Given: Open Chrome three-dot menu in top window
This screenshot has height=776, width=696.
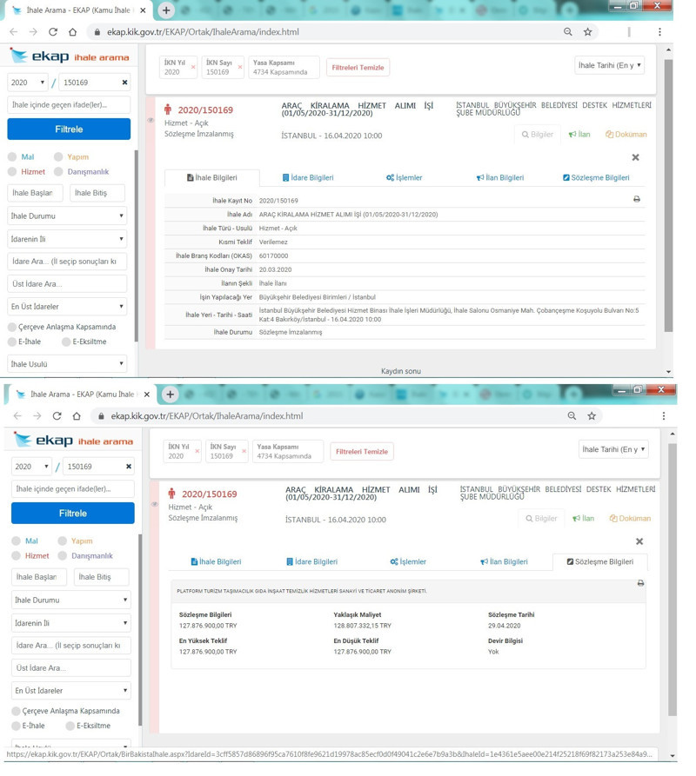Looking at the screenshot, I should point(659,31).
